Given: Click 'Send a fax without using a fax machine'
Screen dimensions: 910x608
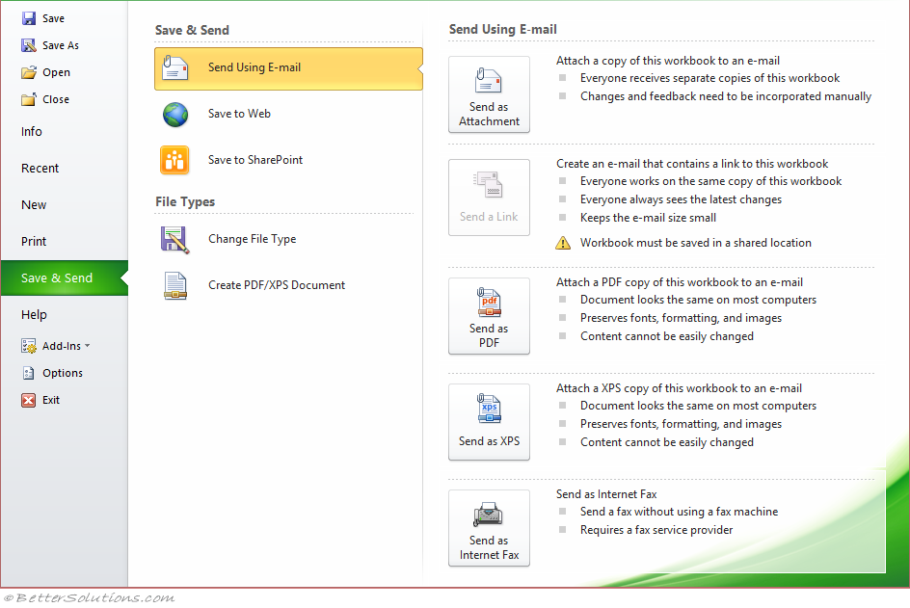Looking at the screenshot, I should (x=679, y=512).
